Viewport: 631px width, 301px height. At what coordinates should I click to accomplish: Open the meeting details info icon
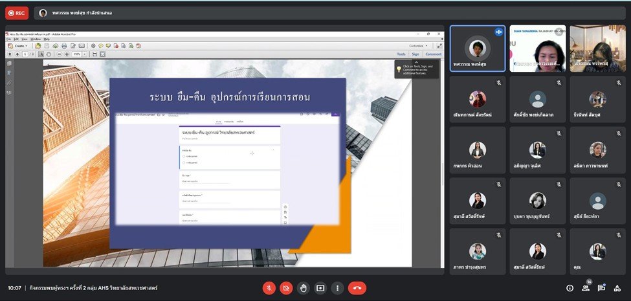pyautogui.click(x=570, y=288)
